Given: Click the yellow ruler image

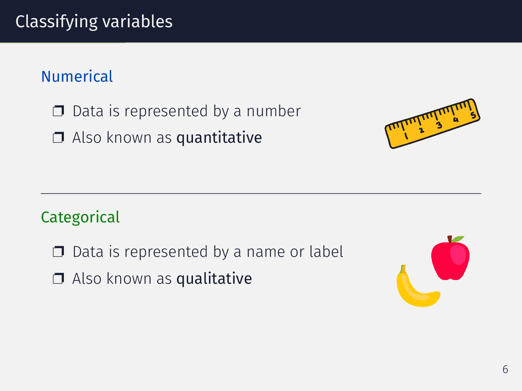Looking at the screenshot, I should coord(432,123).
